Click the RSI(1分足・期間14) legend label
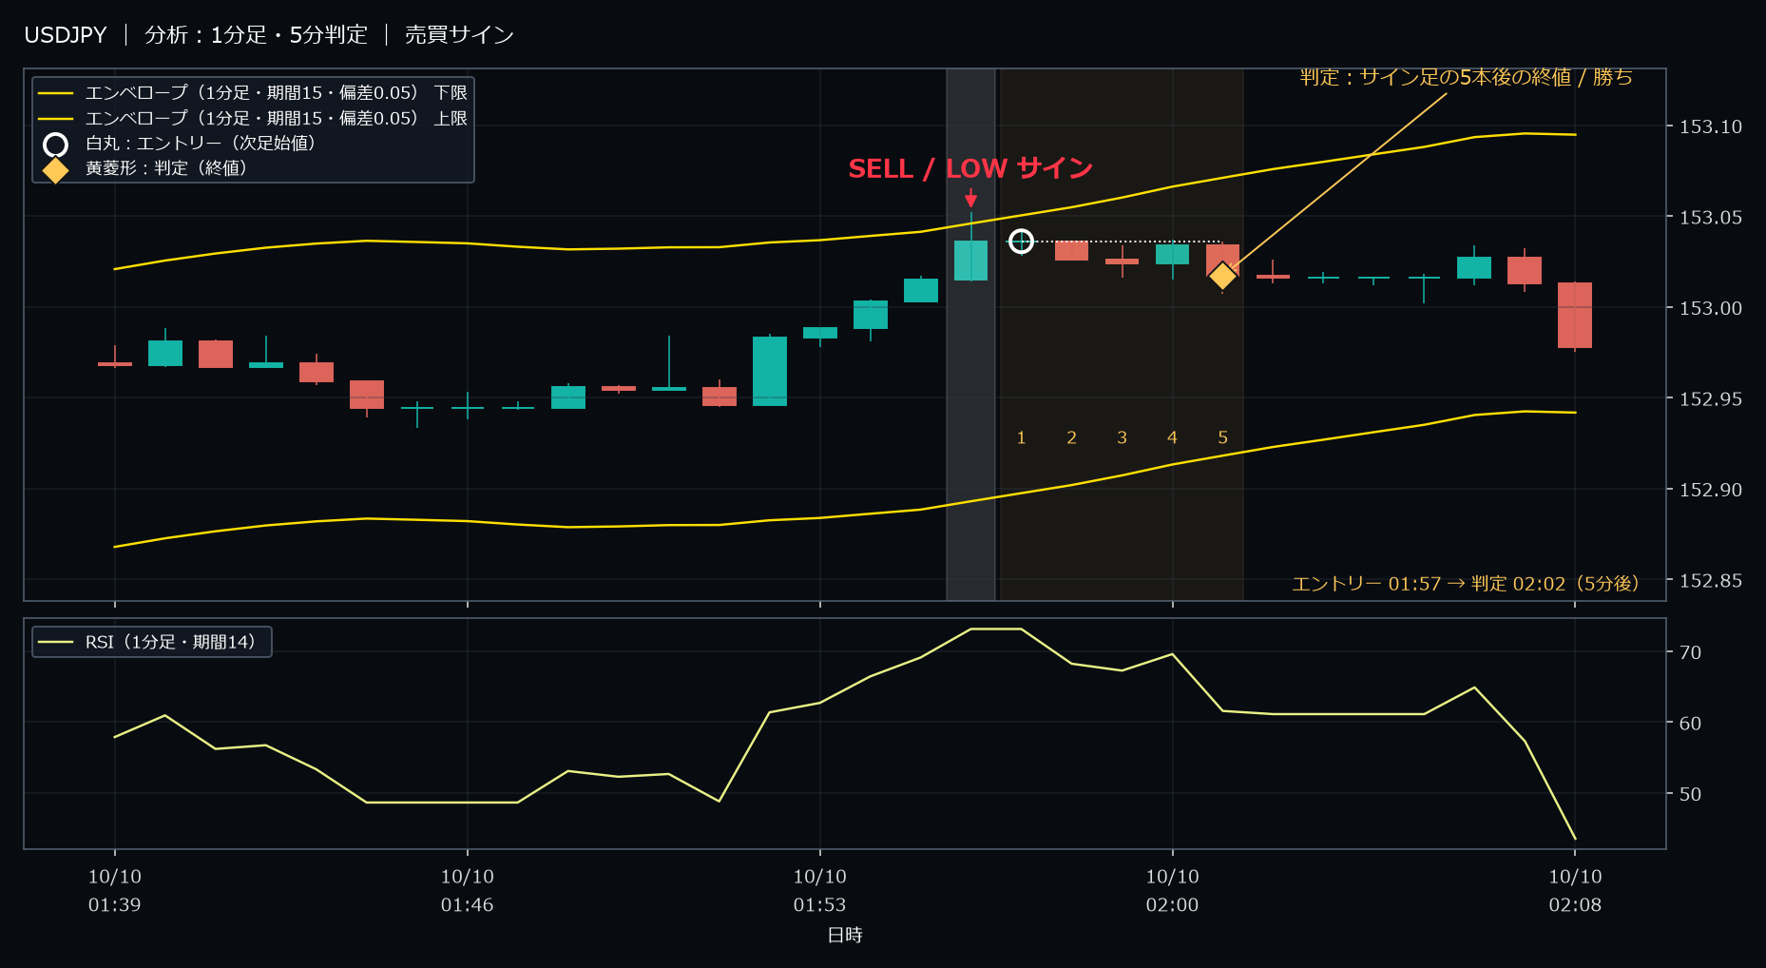The image size is (1766, 968). tap(171, 642)
